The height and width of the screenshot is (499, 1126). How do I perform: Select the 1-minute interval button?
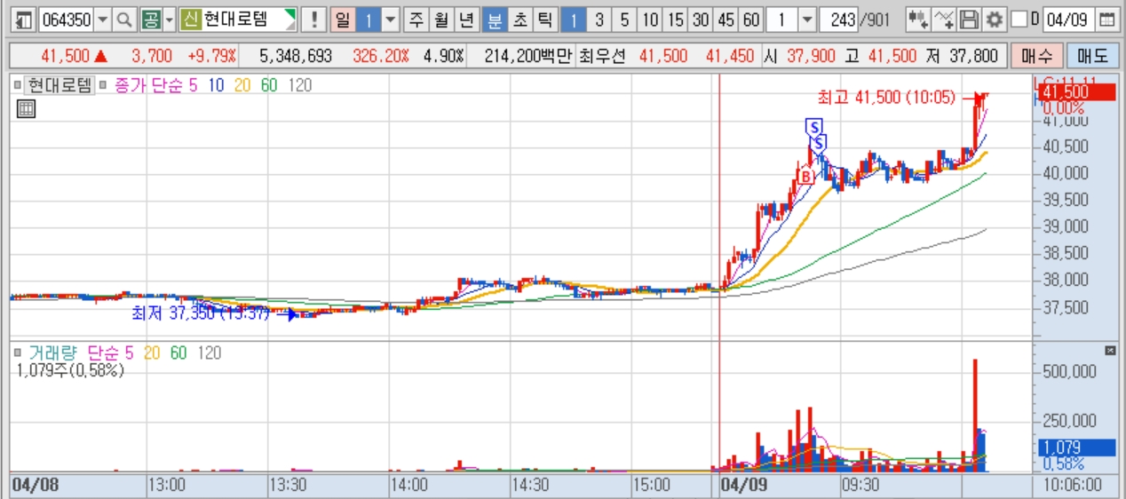(575, 19)
